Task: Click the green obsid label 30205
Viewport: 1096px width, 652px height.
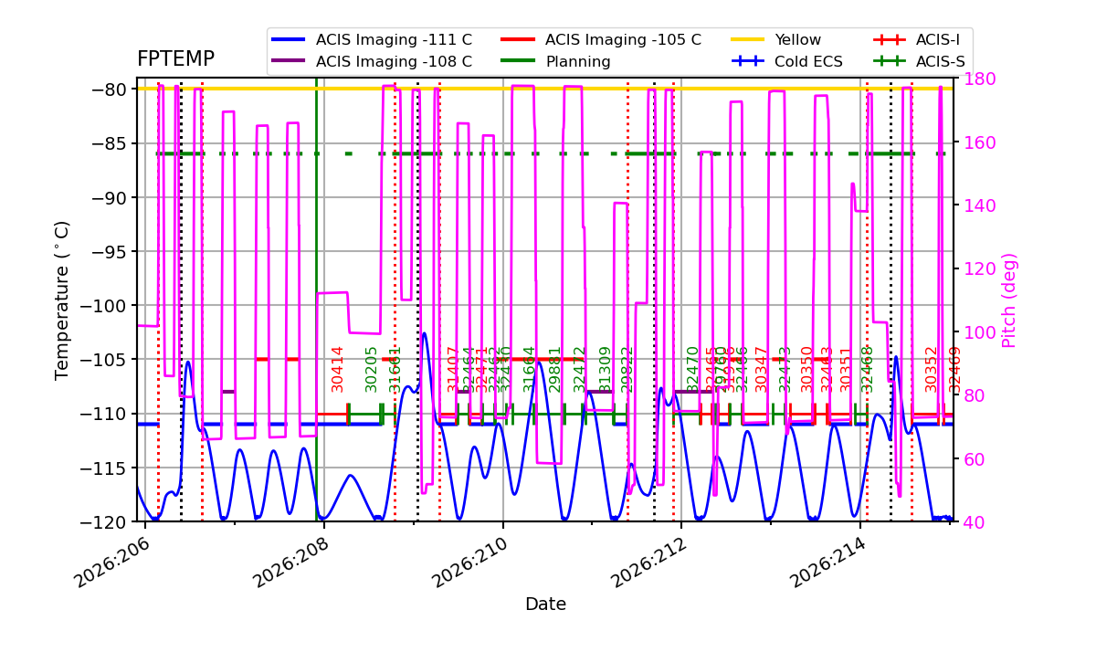Action: tap(372, 369)
